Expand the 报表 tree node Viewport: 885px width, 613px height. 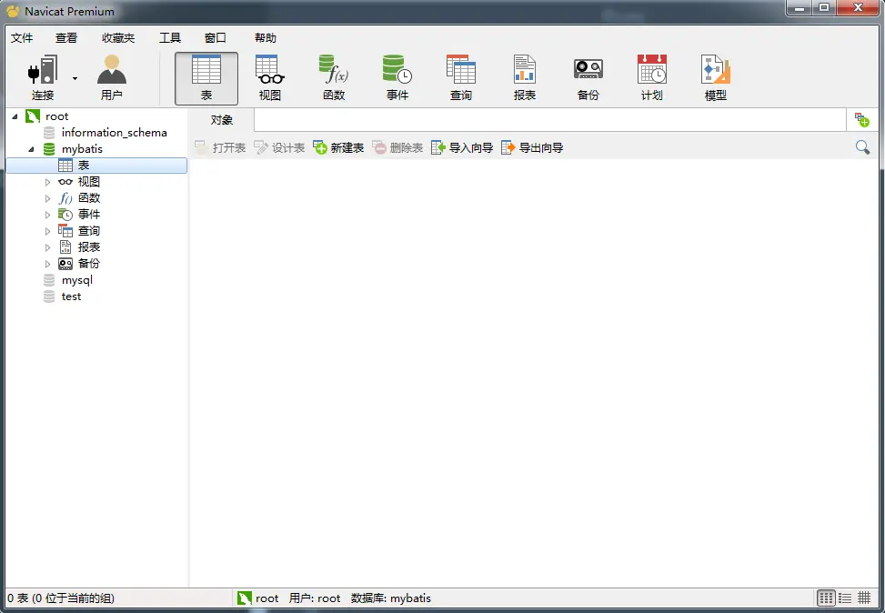pos(47,247)
